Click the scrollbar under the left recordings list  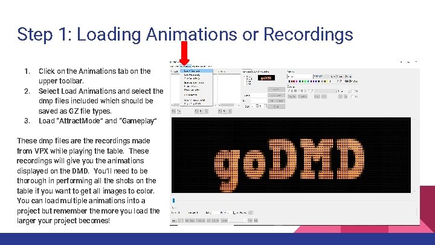tap(175, 105)
